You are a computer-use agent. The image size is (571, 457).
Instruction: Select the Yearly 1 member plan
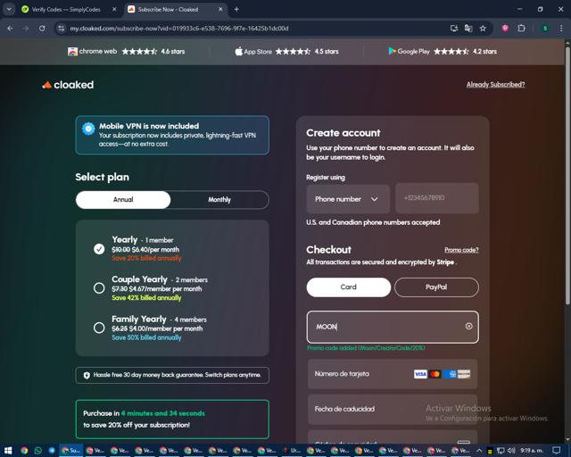click(x=99, y=249)
